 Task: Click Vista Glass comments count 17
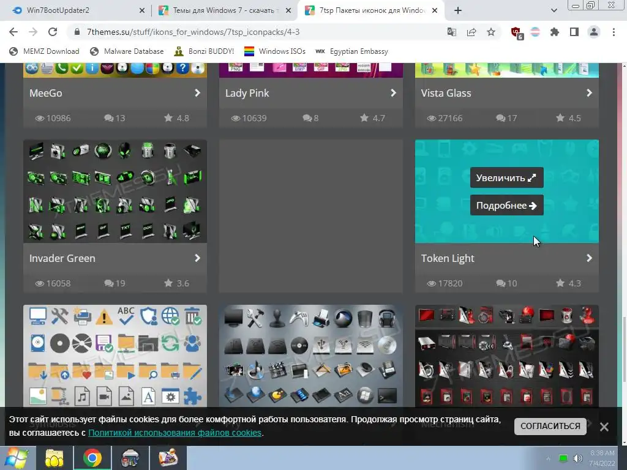point(506,118)
